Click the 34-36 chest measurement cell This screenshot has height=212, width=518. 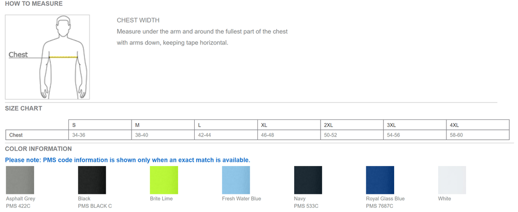[x=79, y=135]
